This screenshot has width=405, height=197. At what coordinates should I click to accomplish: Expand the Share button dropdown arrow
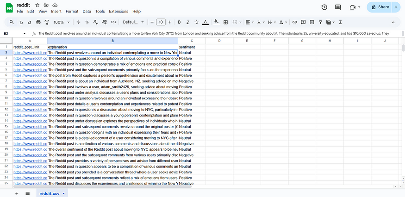[396, 7]
